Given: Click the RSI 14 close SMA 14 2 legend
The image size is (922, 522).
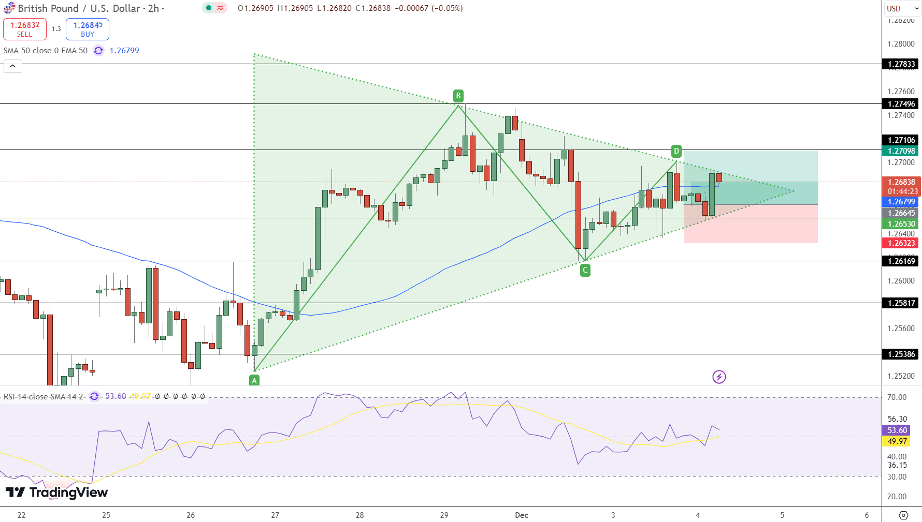Looking at the screenshot, I should pos(43,396).
